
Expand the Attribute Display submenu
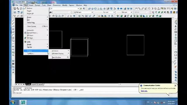click(x=59, y=54)
